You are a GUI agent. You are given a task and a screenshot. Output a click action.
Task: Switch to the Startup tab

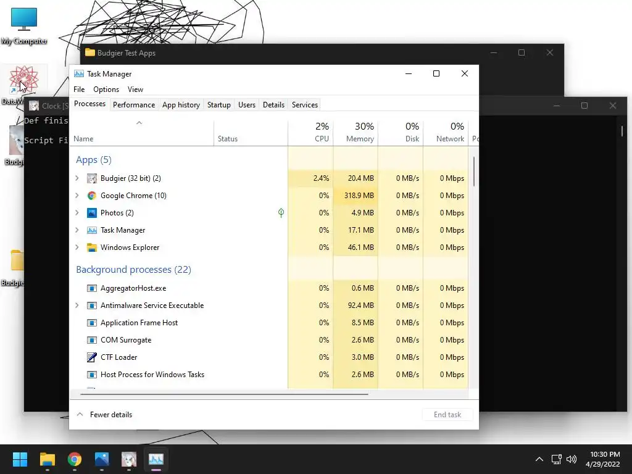[x=219, y=105]
